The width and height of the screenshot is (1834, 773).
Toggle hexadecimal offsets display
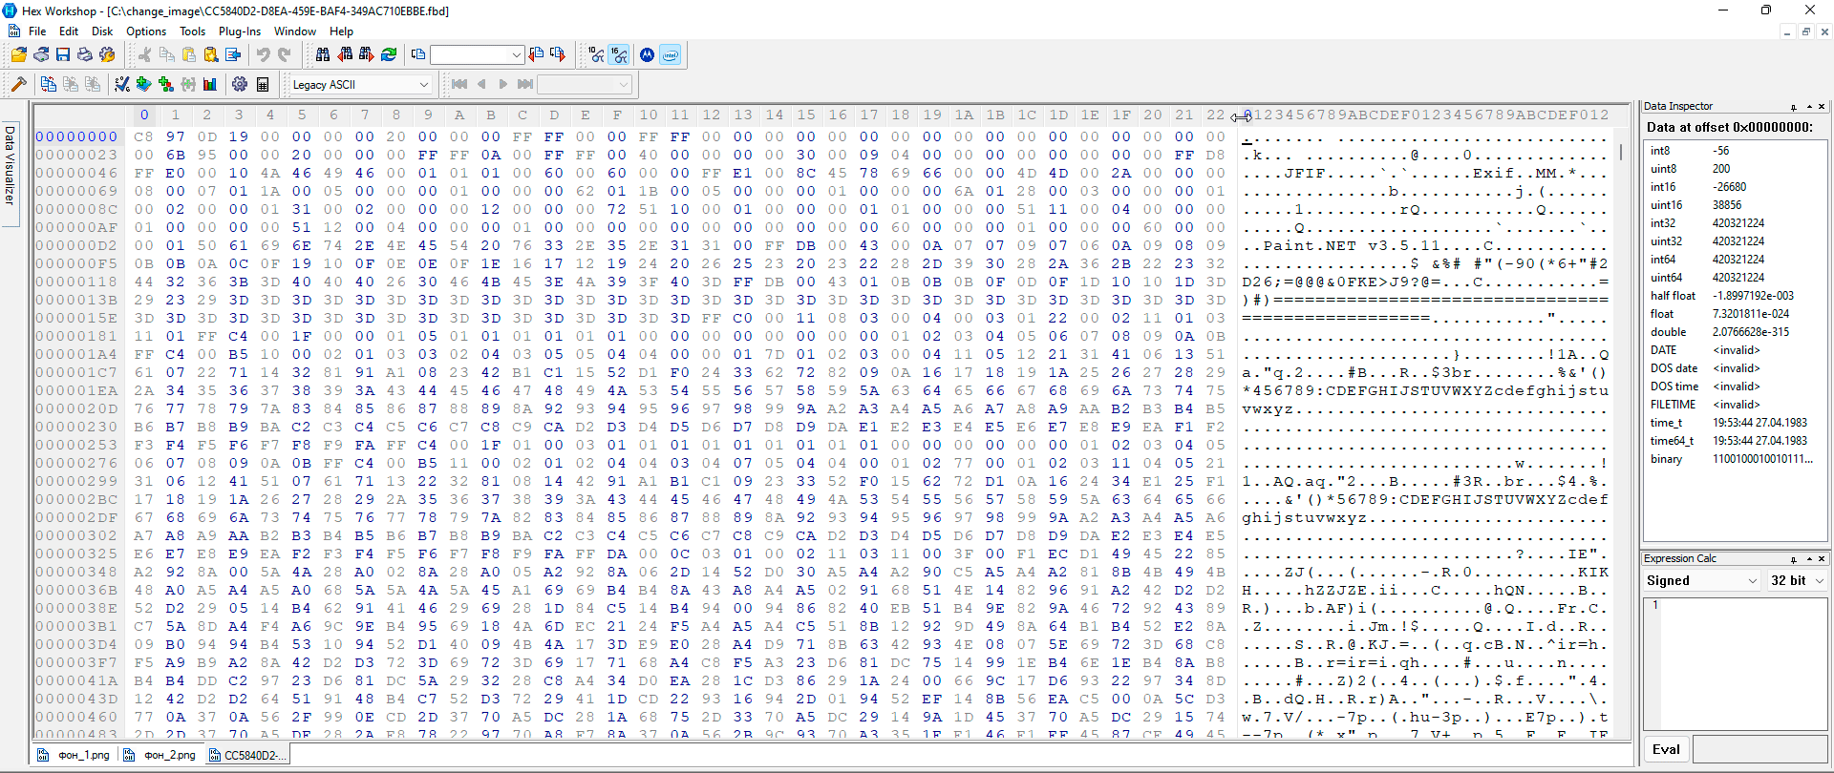tap(619, 55)
